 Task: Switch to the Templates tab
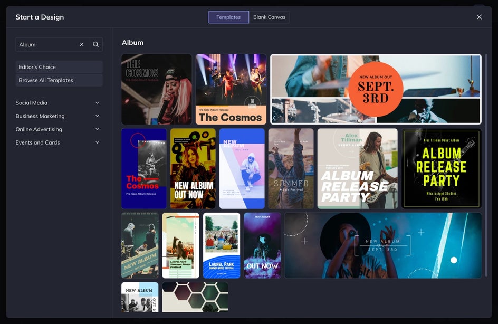click(x=228, y=17)
